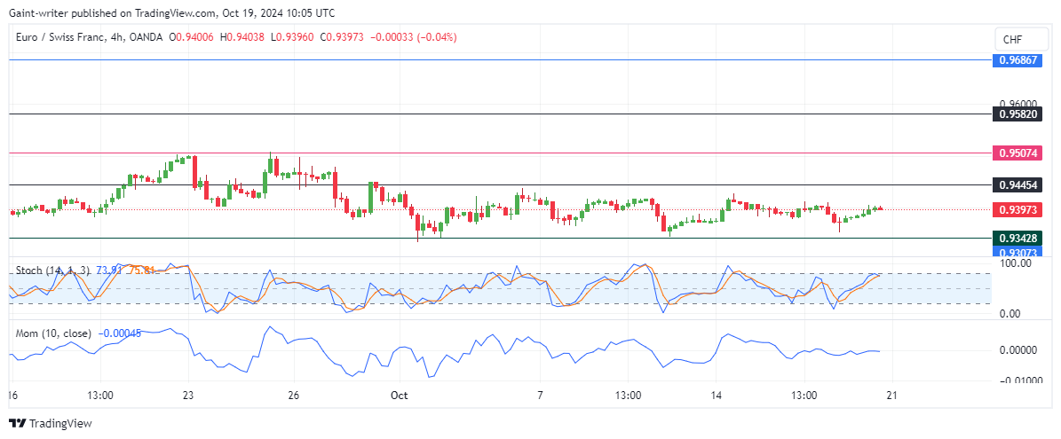The height and width of the screenshot is (439, 1061).
Task: Select the 0.93428 green price label
Action: pos(1017,238)
